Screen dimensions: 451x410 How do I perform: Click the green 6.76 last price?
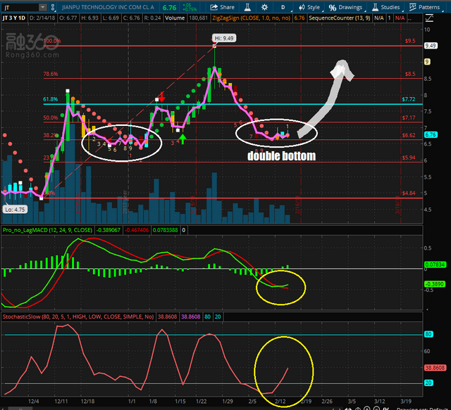(169, 8)
